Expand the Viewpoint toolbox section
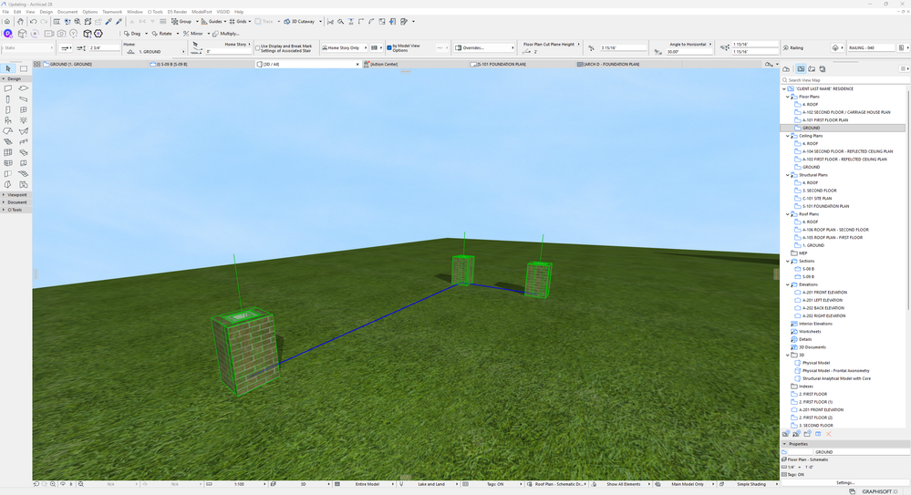This screenshot has height=495, width=911. pyautogui.click(x=4, y=195)
